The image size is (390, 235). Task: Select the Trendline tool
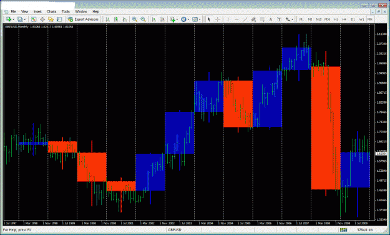click(x=245, y=19)
